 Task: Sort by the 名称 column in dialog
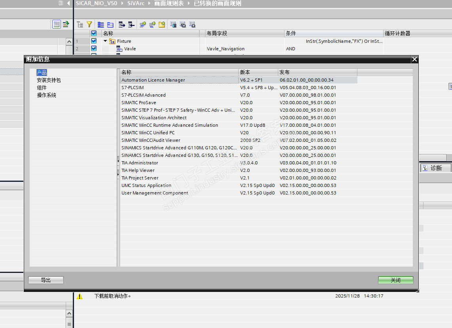click(x=179, y=72)
